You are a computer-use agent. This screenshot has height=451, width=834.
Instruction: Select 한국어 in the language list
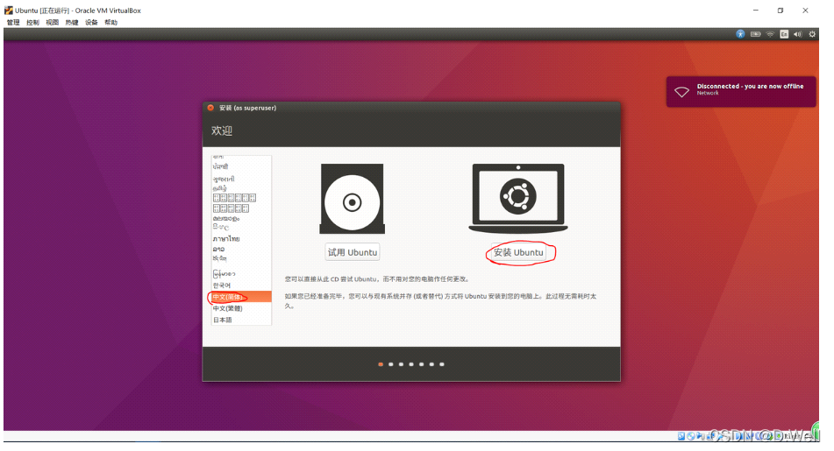pos(241,285)
